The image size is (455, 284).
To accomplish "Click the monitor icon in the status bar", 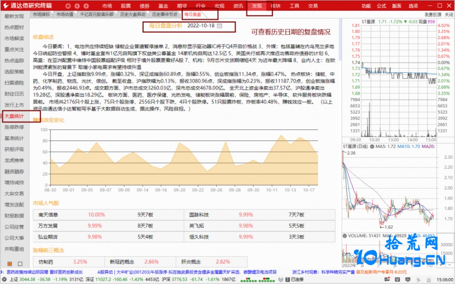I will (408, 279).
